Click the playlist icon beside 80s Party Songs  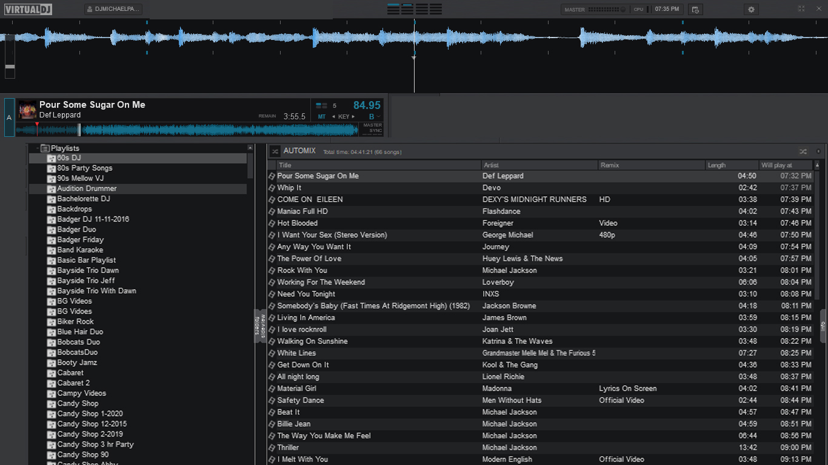click(52, 168)
